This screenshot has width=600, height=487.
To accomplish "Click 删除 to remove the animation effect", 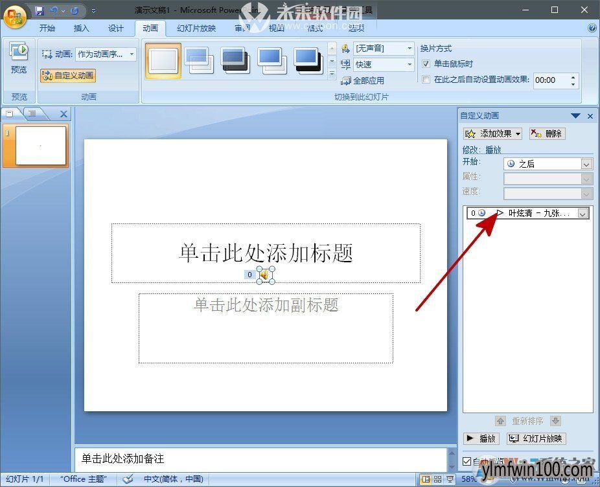I will (548, 133).
